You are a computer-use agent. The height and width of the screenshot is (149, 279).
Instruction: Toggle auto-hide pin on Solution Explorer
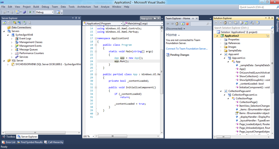click(269, 18)
